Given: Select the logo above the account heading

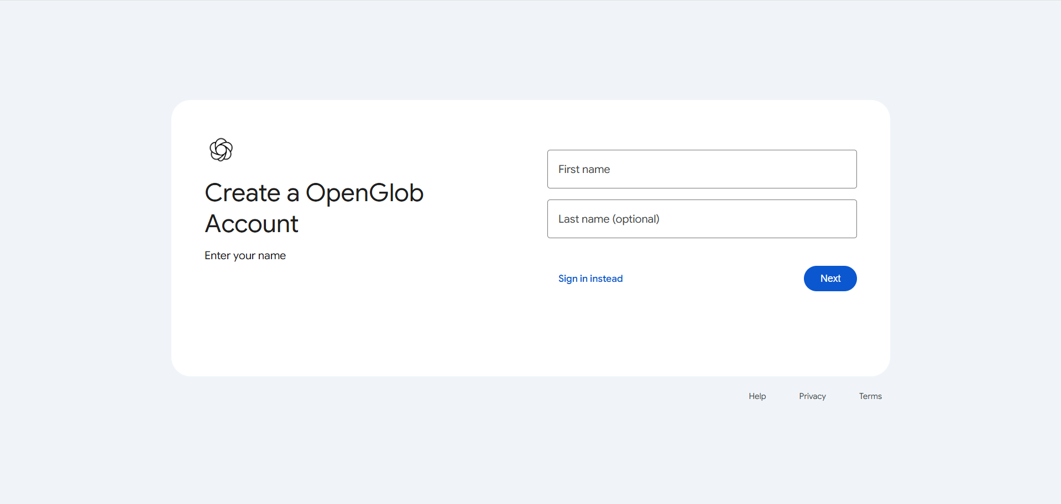Looking at the screenshot, I should click(x=221, y=149).
